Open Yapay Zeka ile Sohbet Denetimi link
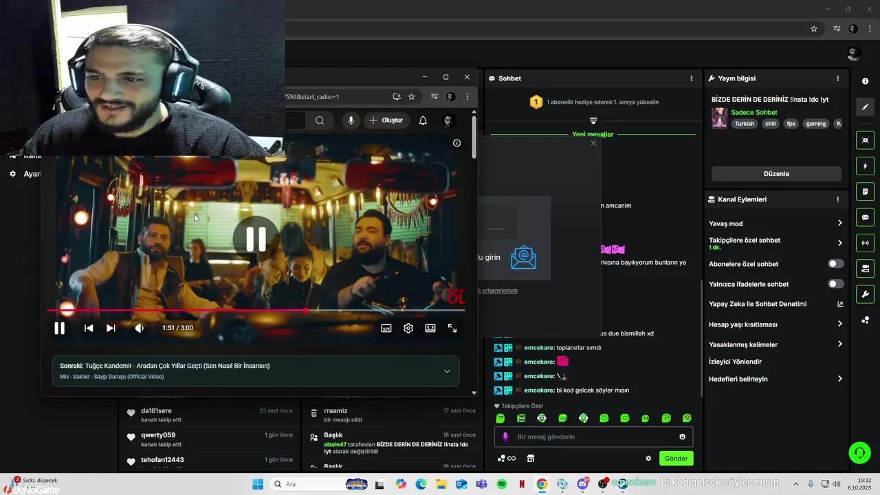This screenshot has width=880, height=495. coord(775,304)
